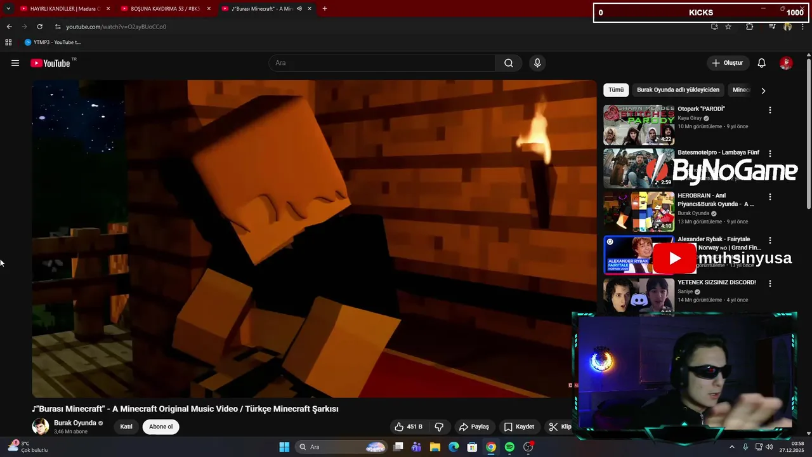The width and height of the screenshot is (812, 457).
Task: Open the Chrome media controls icon
Action: [772, 27]
